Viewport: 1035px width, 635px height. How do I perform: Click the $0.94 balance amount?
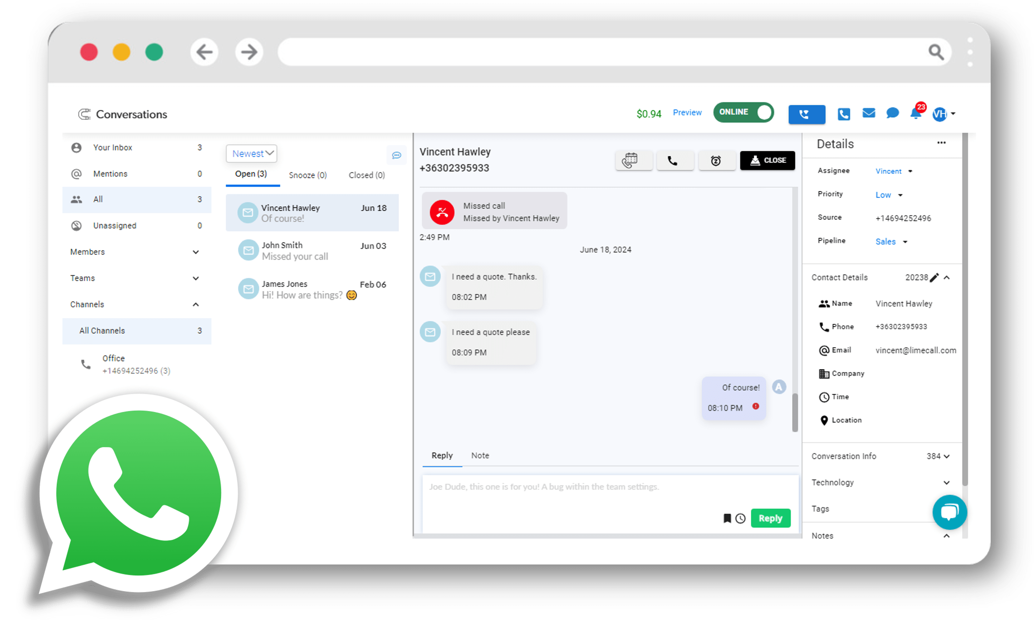[x=649, y=114]
